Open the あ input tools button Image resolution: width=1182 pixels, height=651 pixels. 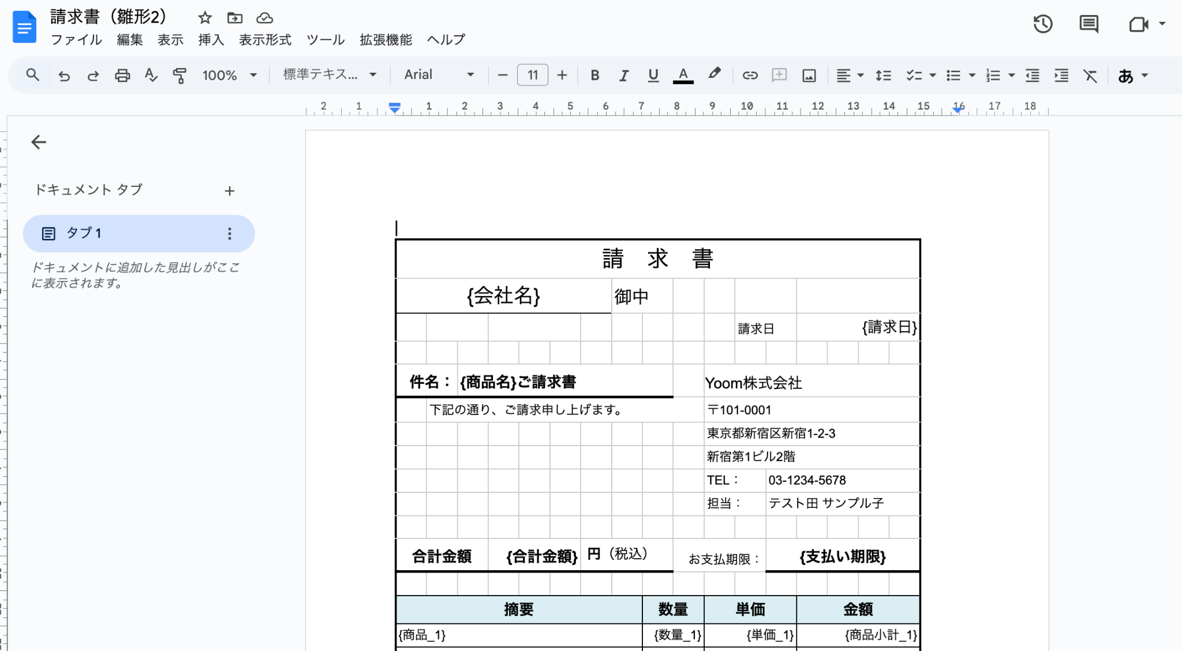click(1125, 76)
